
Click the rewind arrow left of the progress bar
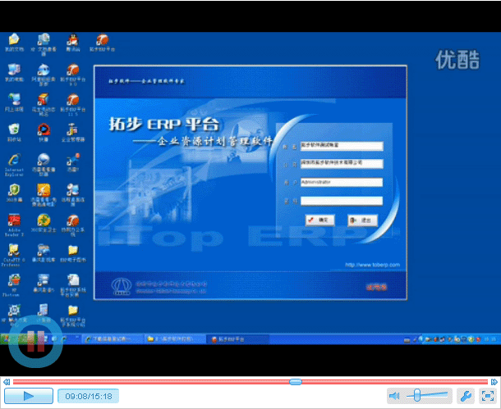coord(6,381)
